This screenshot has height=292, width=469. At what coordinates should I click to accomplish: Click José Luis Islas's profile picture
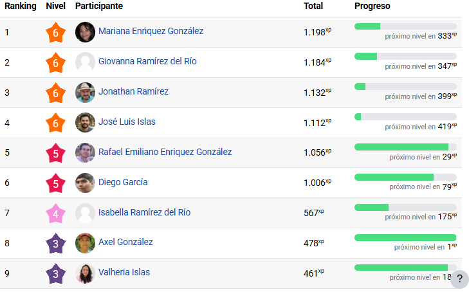coord(85,123)
